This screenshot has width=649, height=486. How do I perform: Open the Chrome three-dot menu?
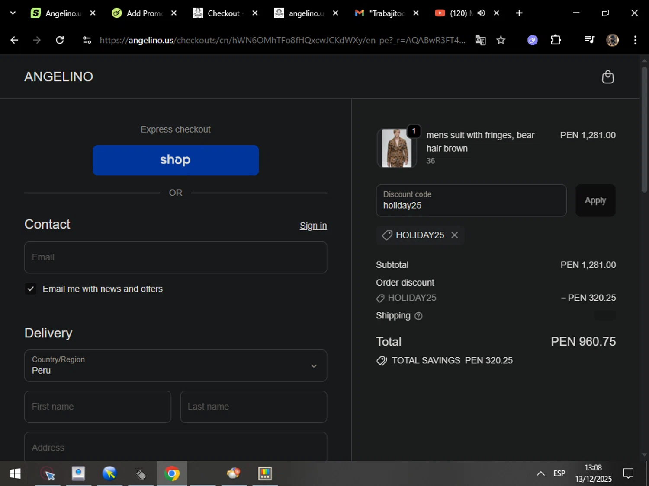[635, 40]
